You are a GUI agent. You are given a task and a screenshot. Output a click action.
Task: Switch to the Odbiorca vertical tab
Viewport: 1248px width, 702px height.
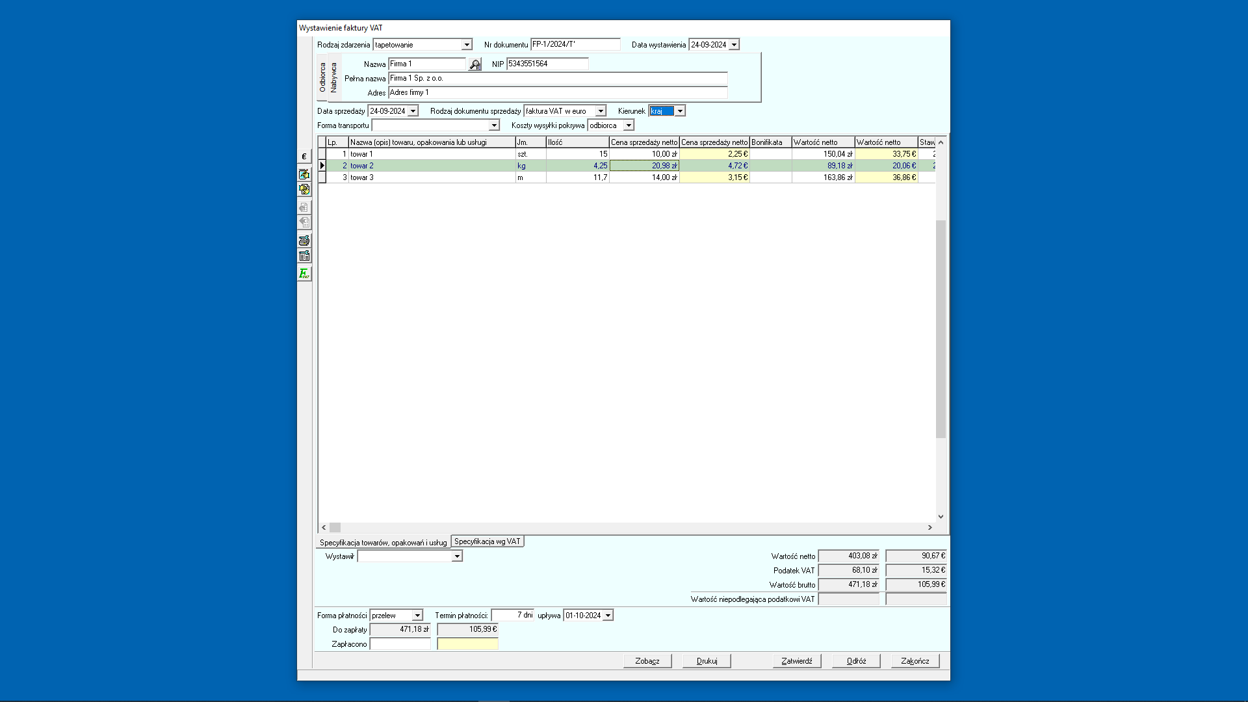coord(322,77)
